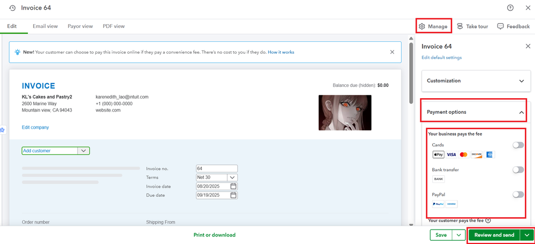The image size is (535, 244).
Task: Click Edit default settings link
Action: pos(441,57)
